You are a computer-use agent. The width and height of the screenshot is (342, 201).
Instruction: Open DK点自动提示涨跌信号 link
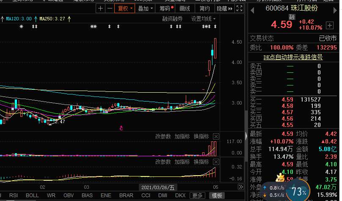pyautogui.click(x=293, y=57)
